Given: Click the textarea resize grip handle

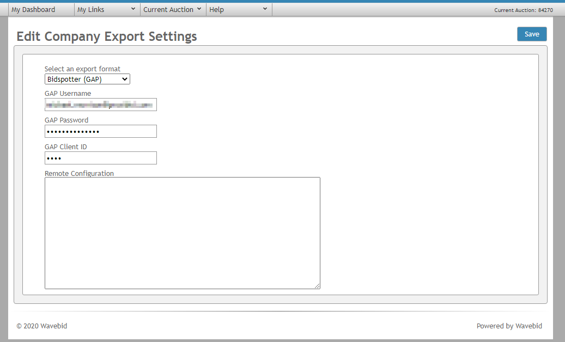Looking at the screenshot, I should pos(318,286).
